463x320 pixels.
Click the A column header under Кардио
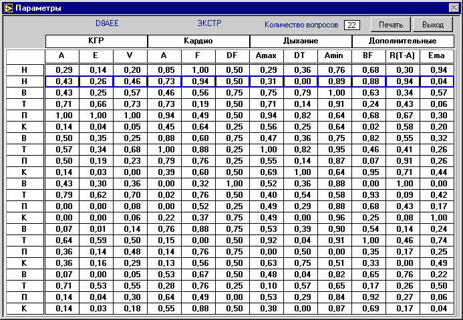tap(164, 56)
